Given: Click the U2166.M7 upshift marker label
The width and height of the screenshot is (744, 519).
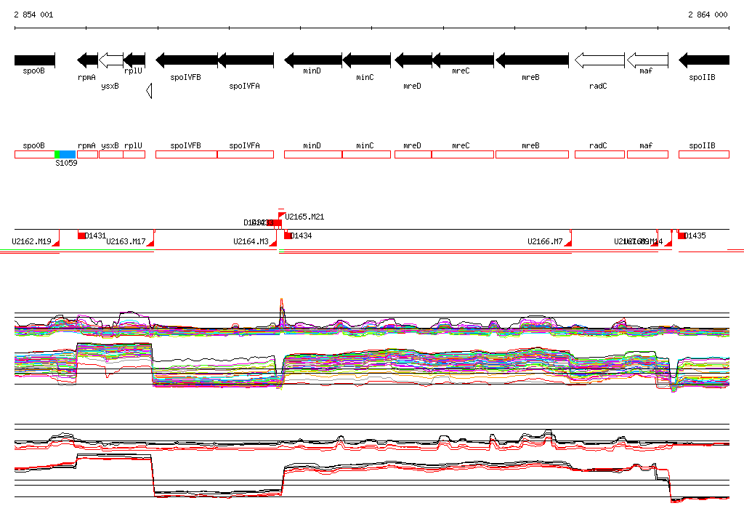Looking at the screenshot, I should point(545,242).
